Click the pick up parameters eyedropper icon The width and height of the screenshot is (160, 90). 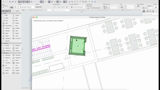click(x=13, y=2)
